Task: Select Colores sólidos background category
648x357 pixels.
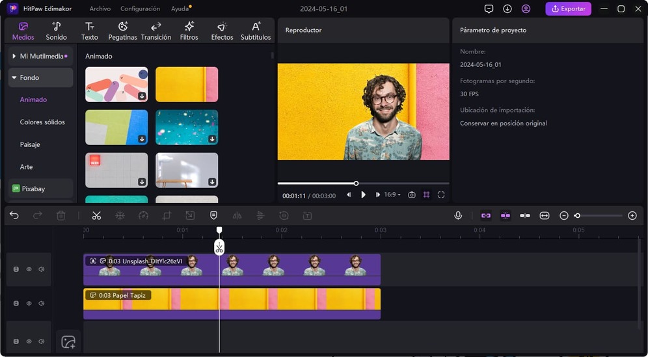Action: pos(42,122)
